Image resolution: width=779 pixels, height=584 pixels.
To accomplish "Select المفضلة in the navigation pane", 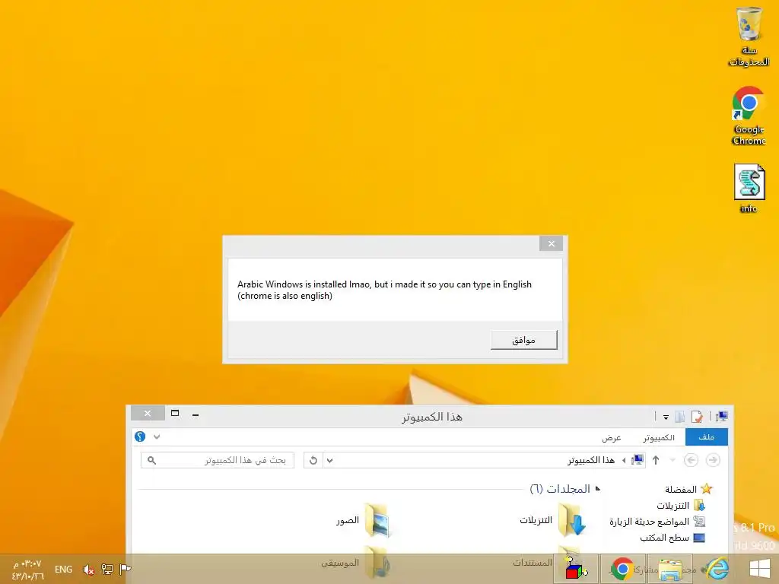I will coord(688,489).
